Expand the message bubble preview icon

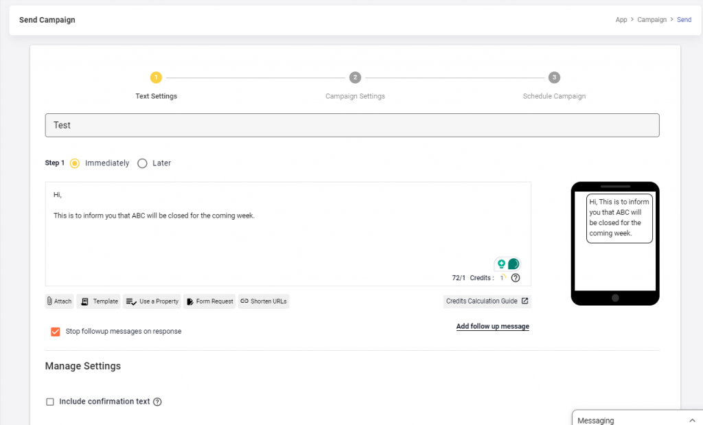click(514, 264)
